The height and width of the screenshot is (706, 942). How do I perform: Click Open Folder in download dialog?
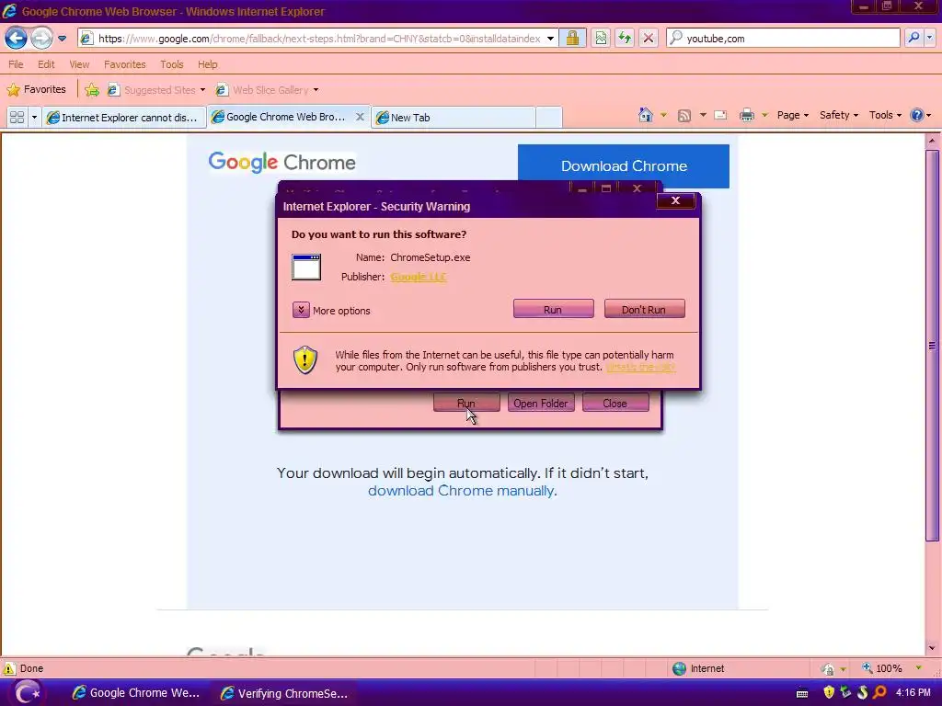[x=541, y=403]
